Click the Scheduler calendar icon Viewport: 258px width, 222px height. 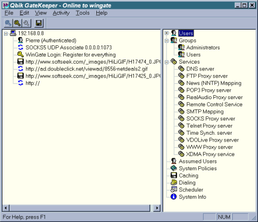(x=174, y=189)
